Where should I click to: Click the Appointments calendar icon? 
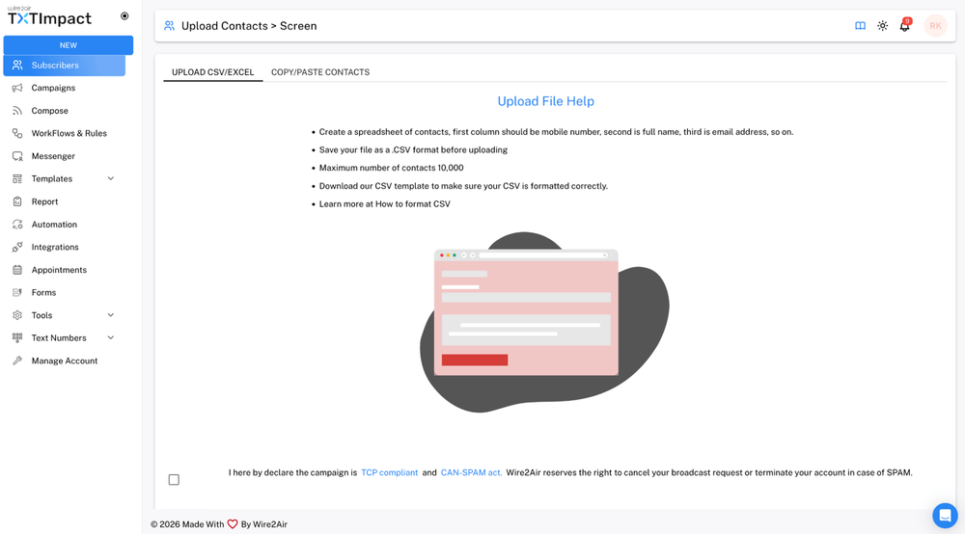coord(17,270)
